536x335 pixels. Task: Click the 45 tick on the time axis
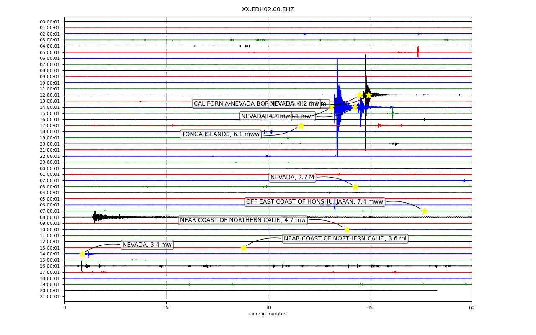(x=370, y=308)
